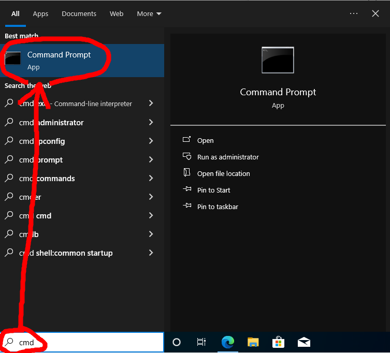
Task: Click the search icon beside cmder
Action: click(9, 197)
